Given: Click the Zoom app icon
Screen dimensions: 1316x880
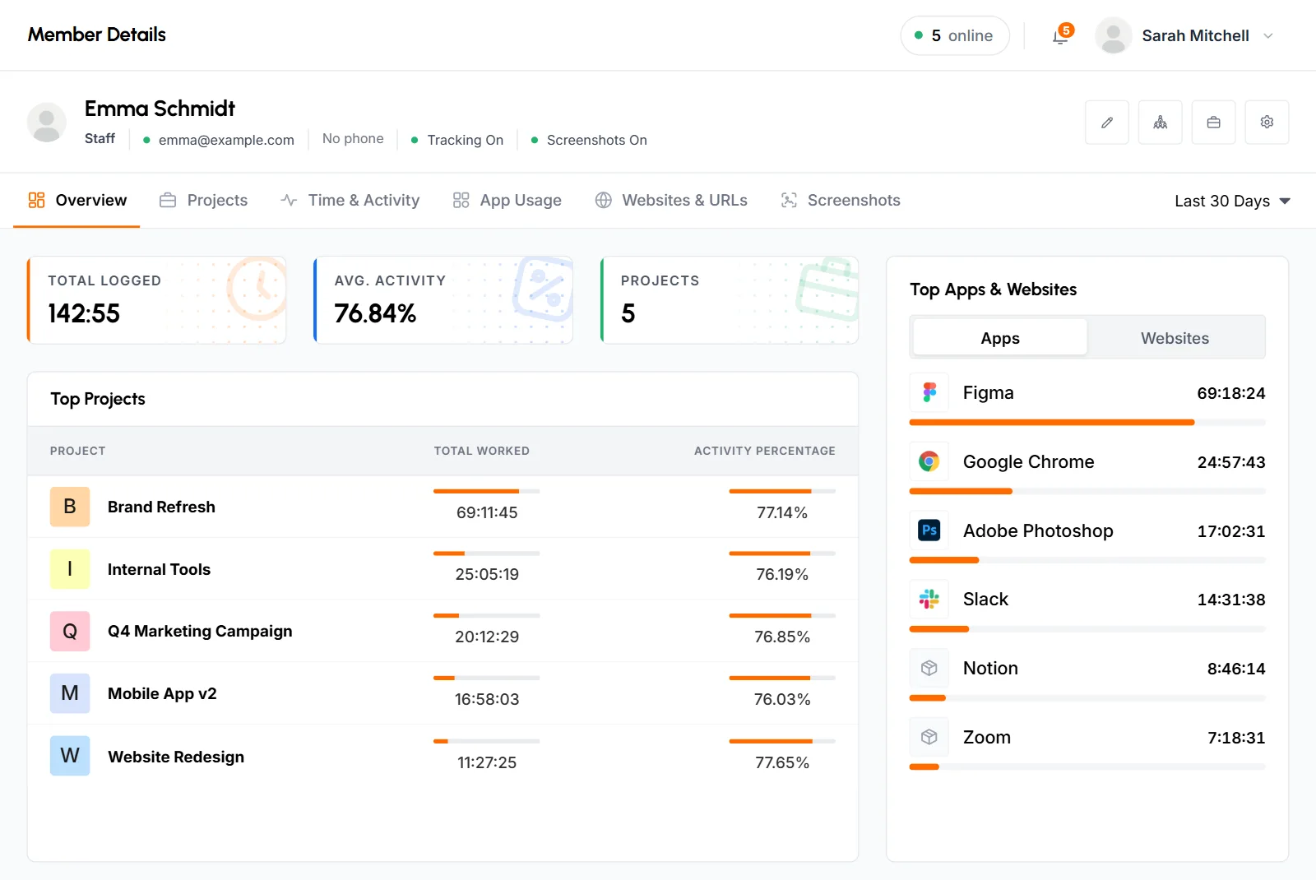Looking at the screenshot, I should click(x=929, y=737).
